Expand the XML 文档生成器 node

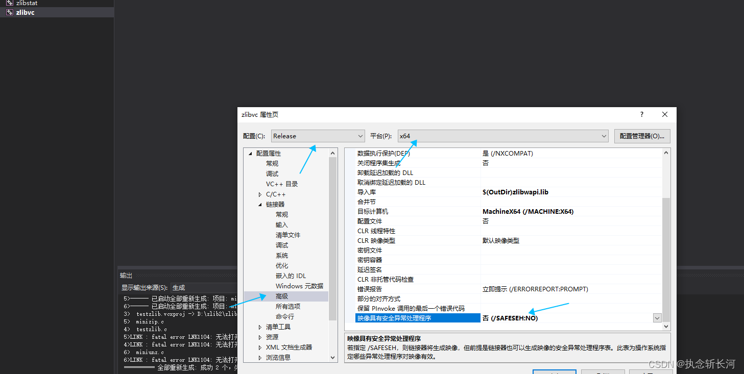260,347
